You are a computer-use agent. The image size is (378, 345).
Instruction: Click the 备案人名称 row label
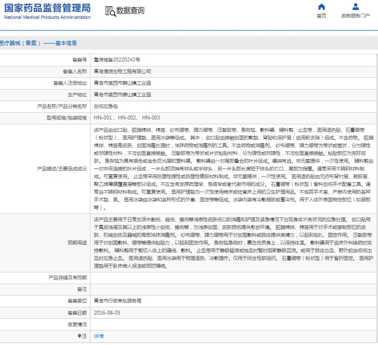click(75, 71)
